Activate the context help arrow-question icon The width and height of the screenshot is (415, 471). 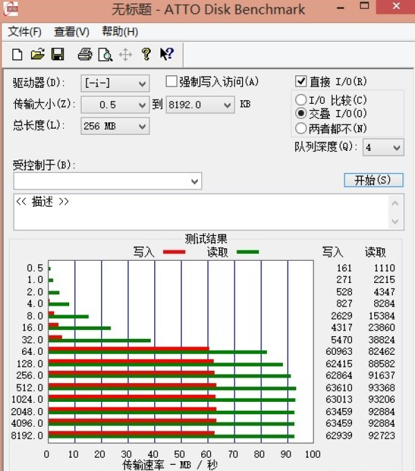tap(167, 54)
